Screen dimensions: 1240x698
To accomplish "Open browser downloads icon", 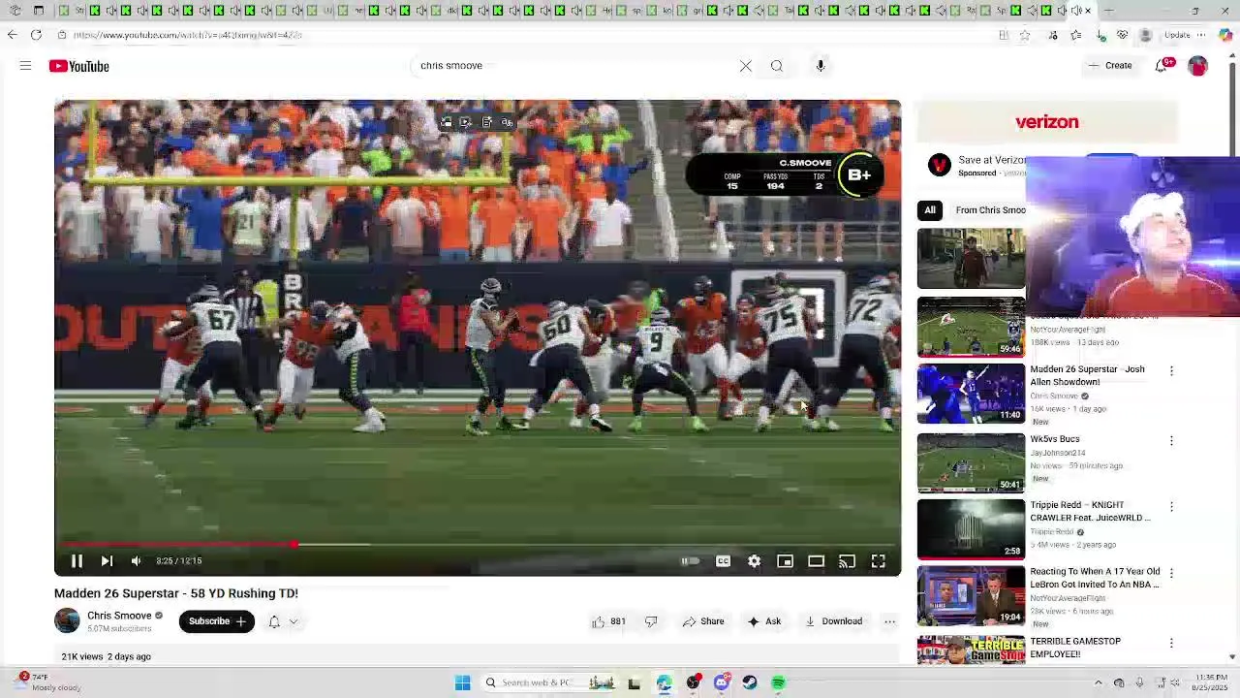I will 1101,35.
